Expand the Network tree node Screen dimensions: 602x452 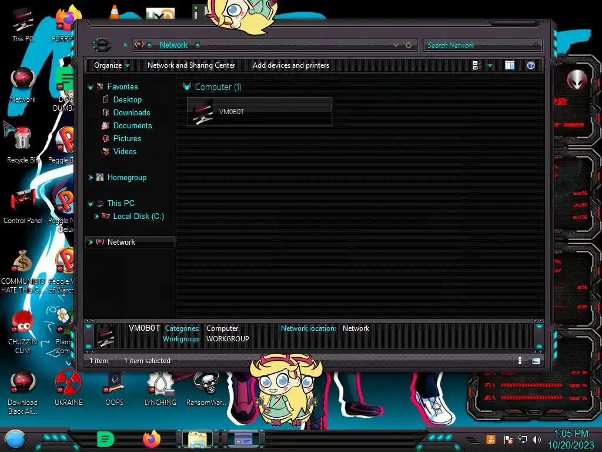(x=91, y=242)
